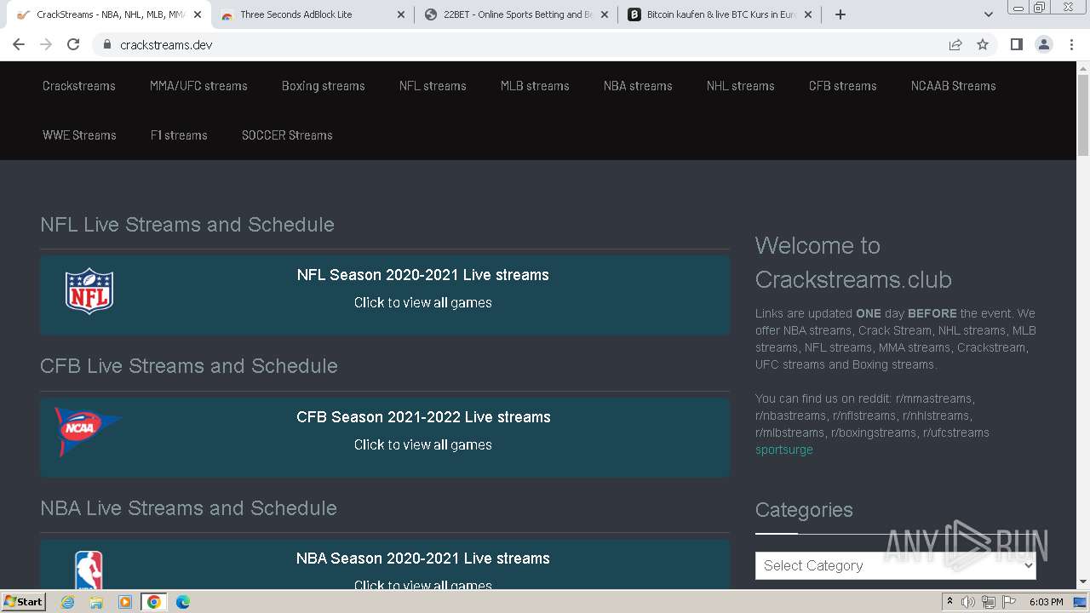The image size is (1090, 613).
Task: Open the browser side panel
Action: click(1016, 45)
